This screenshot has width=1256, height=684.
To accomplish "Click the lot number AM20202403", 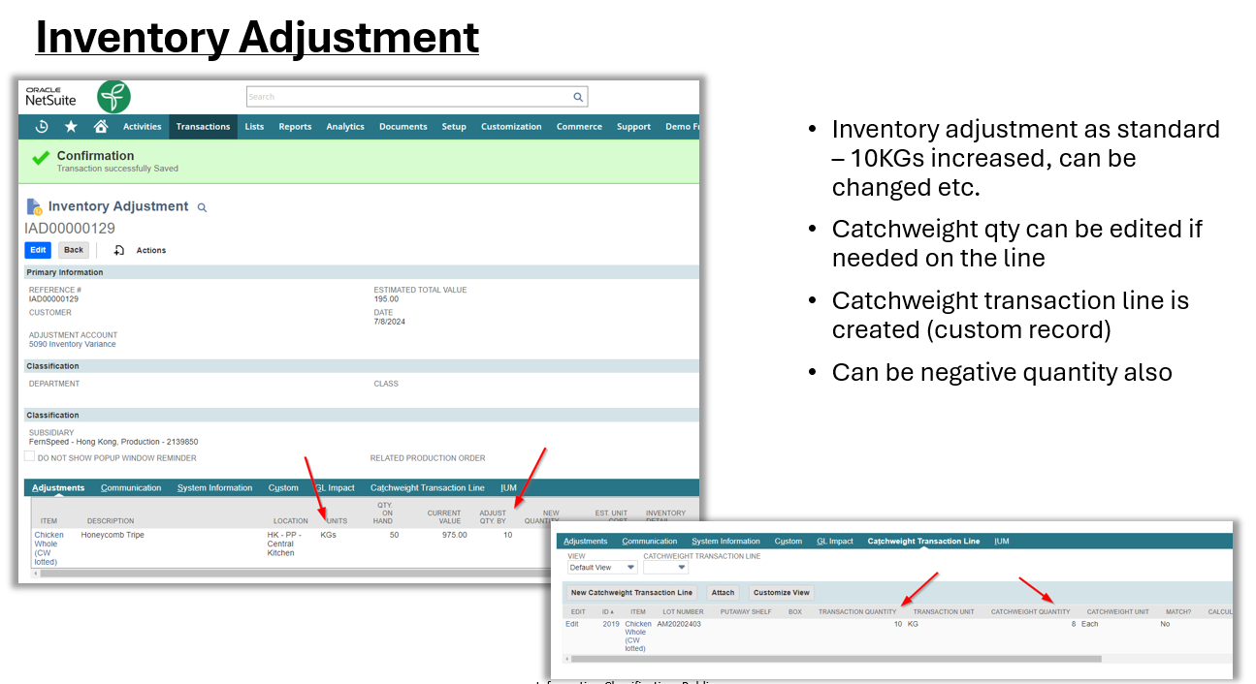I will 679,624.
